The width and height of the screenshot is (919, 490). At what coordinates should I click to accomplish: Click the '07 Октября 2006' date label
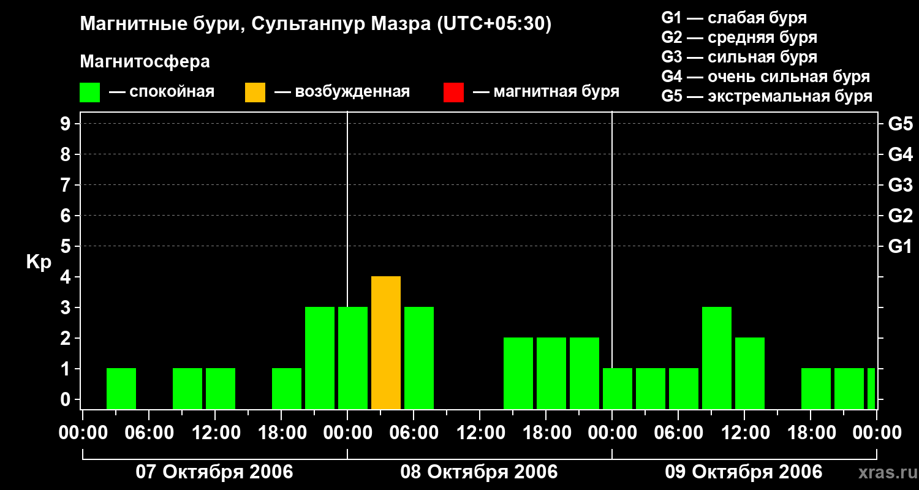click(214, 472)
